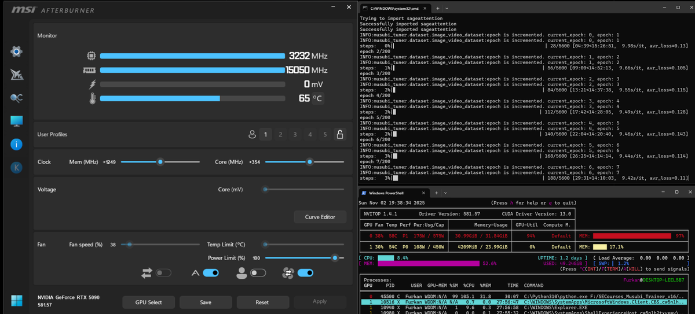Add a new tab in cmd window
695x314 pixels.
click(437, 8)
